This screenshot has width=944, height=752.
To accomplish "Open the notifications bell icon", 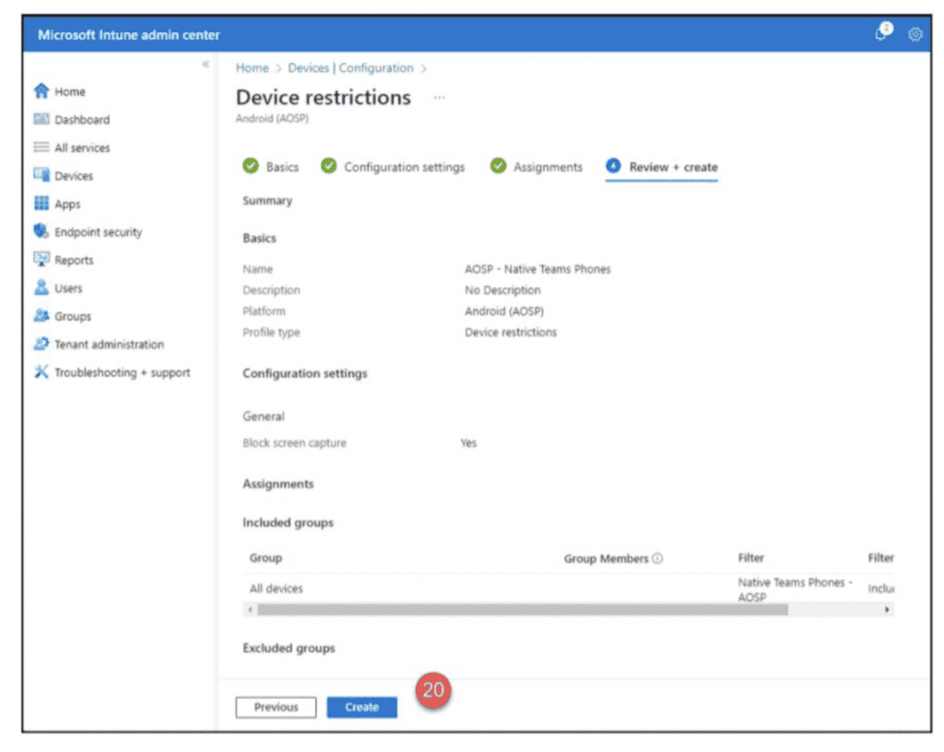I will 882,32.
